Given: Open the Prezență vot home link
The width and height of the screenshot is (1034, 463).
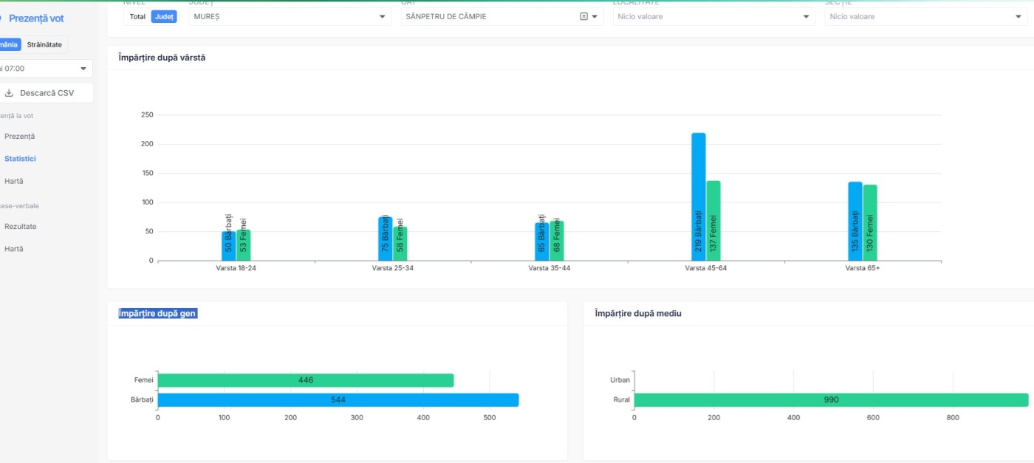Looking at the screenshot, I should coord(35,18).
